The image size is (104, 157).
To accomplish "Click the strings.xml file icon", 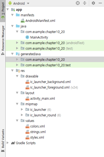I will coord(27,132).
